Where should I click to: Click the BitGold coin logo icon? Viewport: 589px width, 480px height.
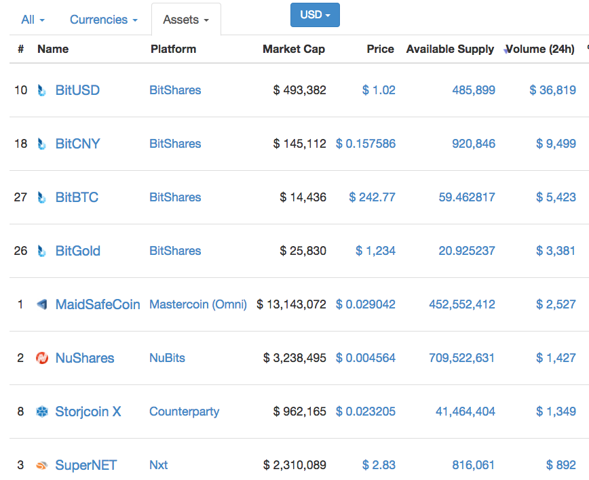(41, 252)
